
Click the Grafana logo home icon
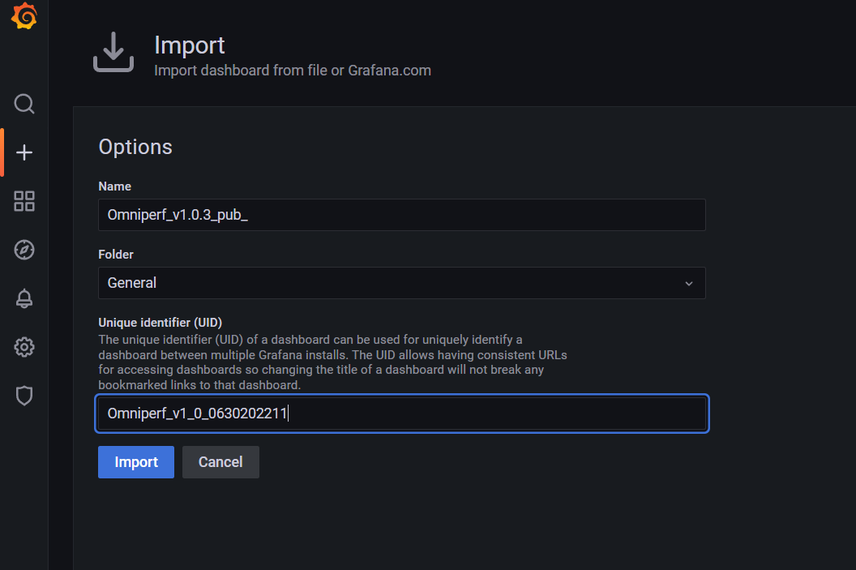24,16
